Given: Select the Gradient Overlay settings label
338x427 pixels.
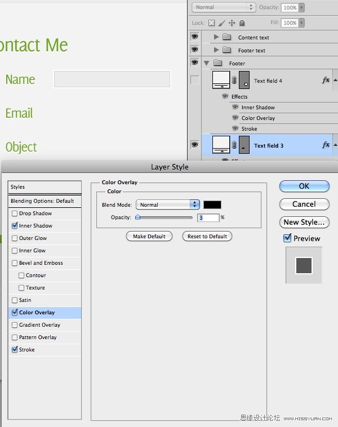Looking at the screenshot, I should point(39,325).
